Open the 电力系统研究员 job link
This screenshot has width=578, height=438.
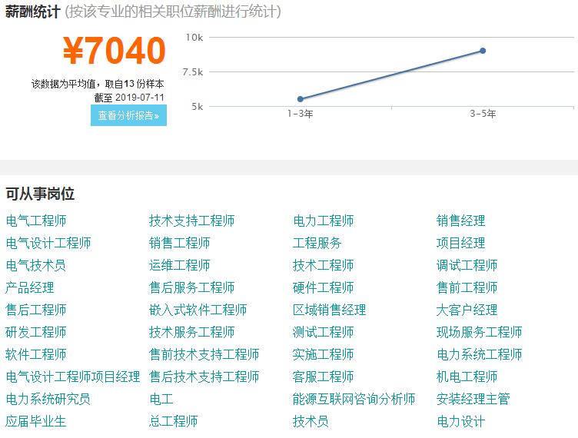point(48,399)
